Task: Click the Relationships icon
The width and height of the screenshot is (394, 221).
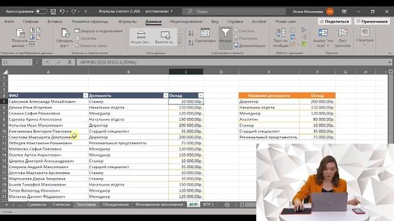Action: tap(304, 37)
